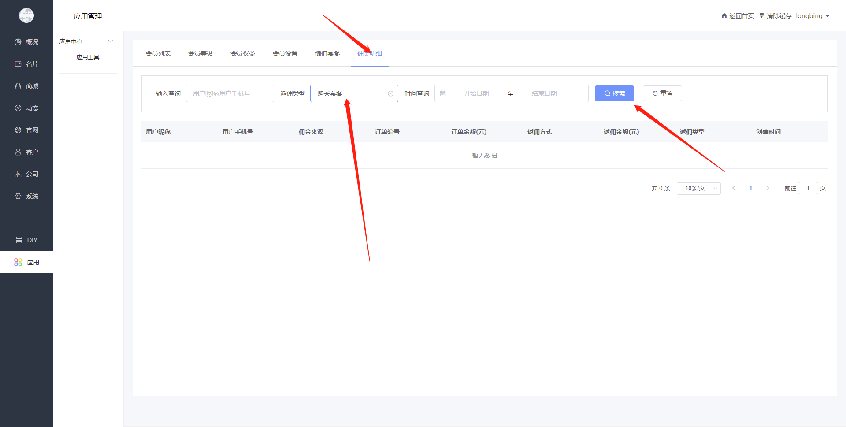The height and width of the screenshot is (427, 846).
Task: Open the 系统 system settings sidebar item
Action: 26,196
